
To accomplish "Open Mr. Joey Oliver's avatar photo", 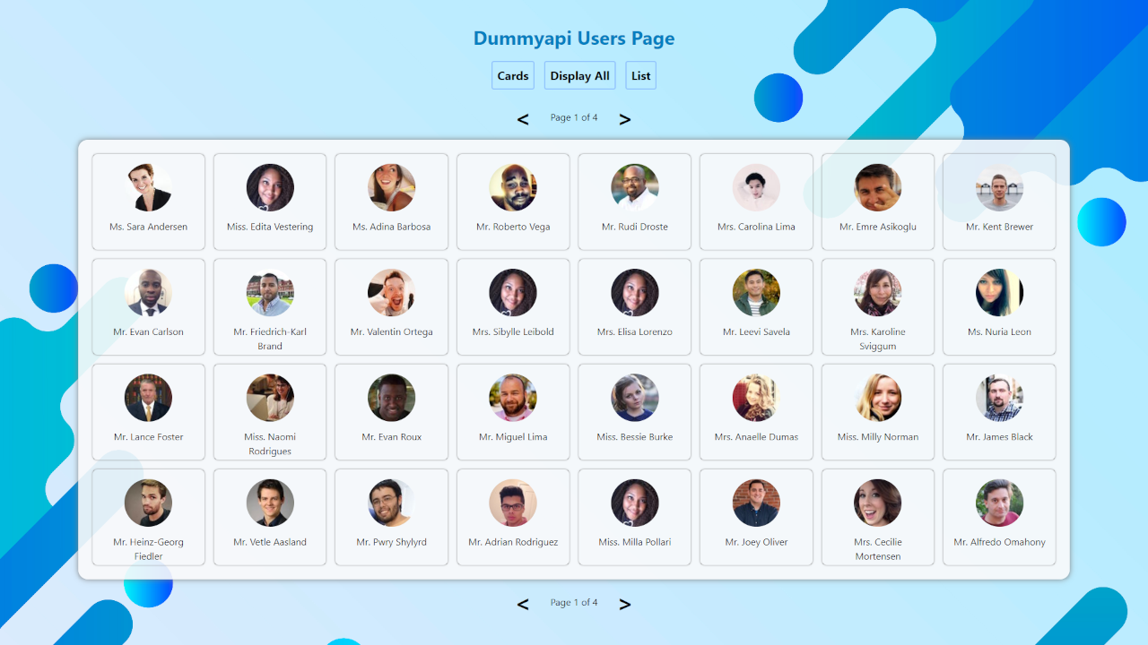I will coord(756,503).
